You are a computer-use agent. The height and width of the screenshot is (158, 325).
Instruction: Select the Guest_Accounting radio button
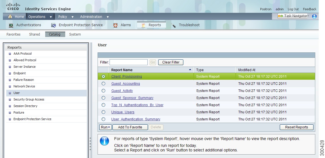click(x=104, y=83)
